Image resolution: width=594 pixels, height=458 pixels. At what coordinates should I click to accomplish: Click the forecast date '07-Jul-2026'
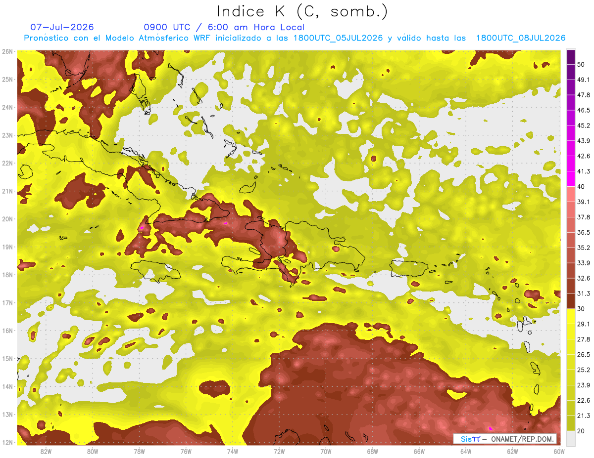point(62,27)
